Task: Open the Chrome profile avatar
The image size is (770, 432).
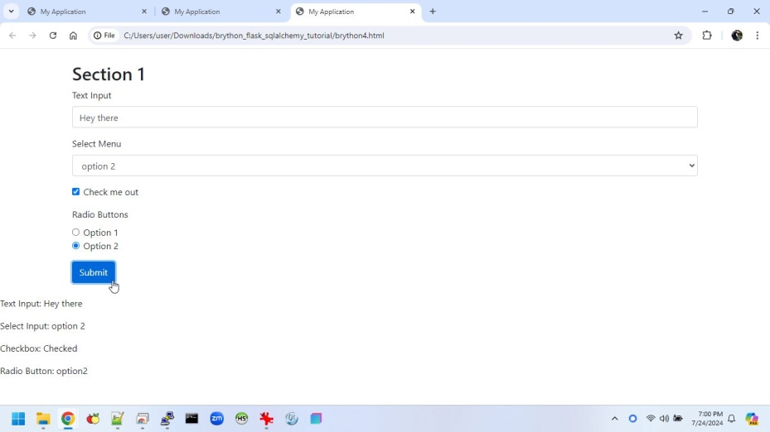Action: coord(736,36)
